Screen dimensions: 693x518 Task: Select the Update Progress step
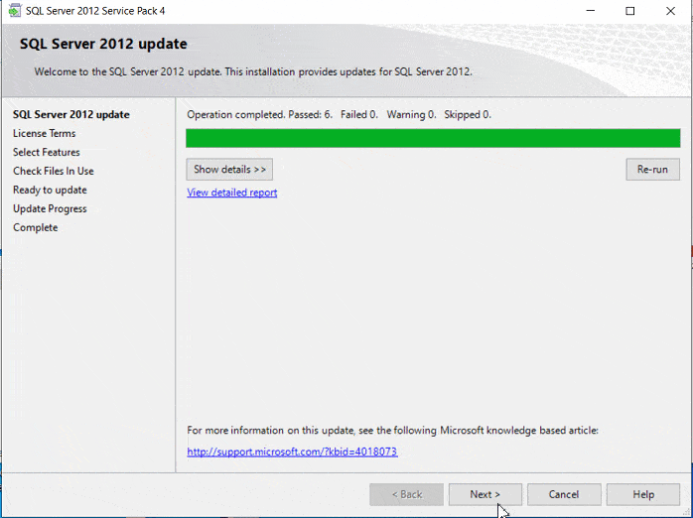pyautogui.click(x=50, y=208)
